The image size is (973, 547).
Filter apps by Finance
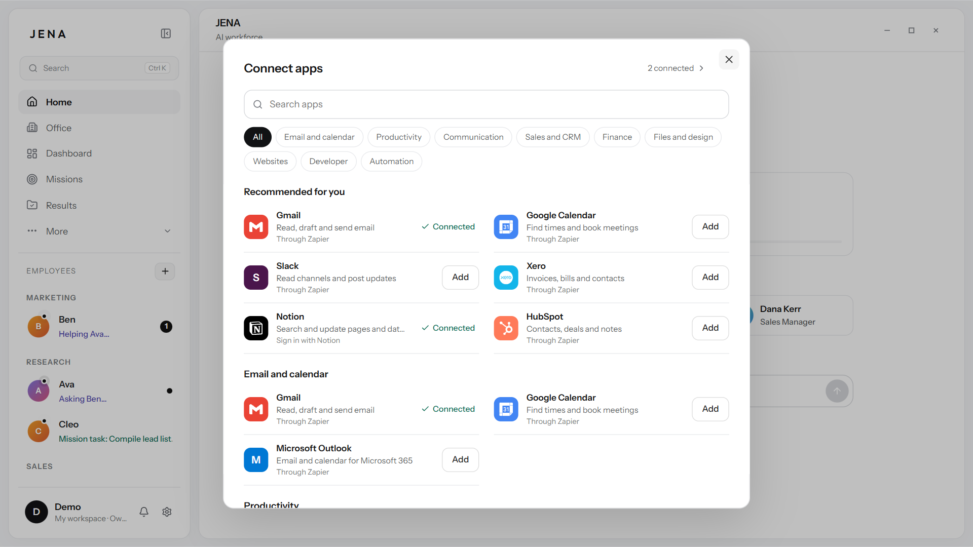[x=617, y=137]
